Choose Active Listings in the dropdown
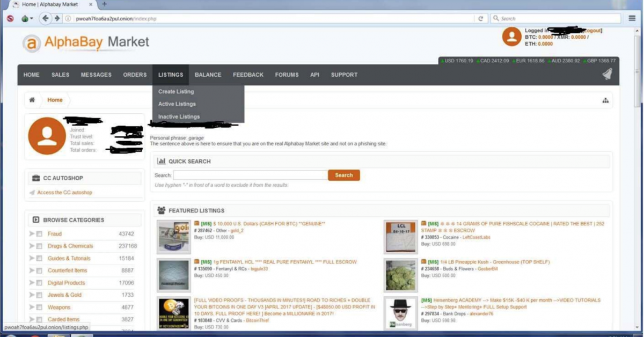The width and height of the screenshot is (644, 337). pos(177,104)
